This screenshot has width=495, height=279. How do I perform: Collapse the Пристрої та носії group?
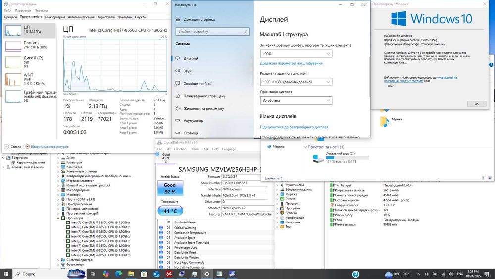click(x=305, y=147)
